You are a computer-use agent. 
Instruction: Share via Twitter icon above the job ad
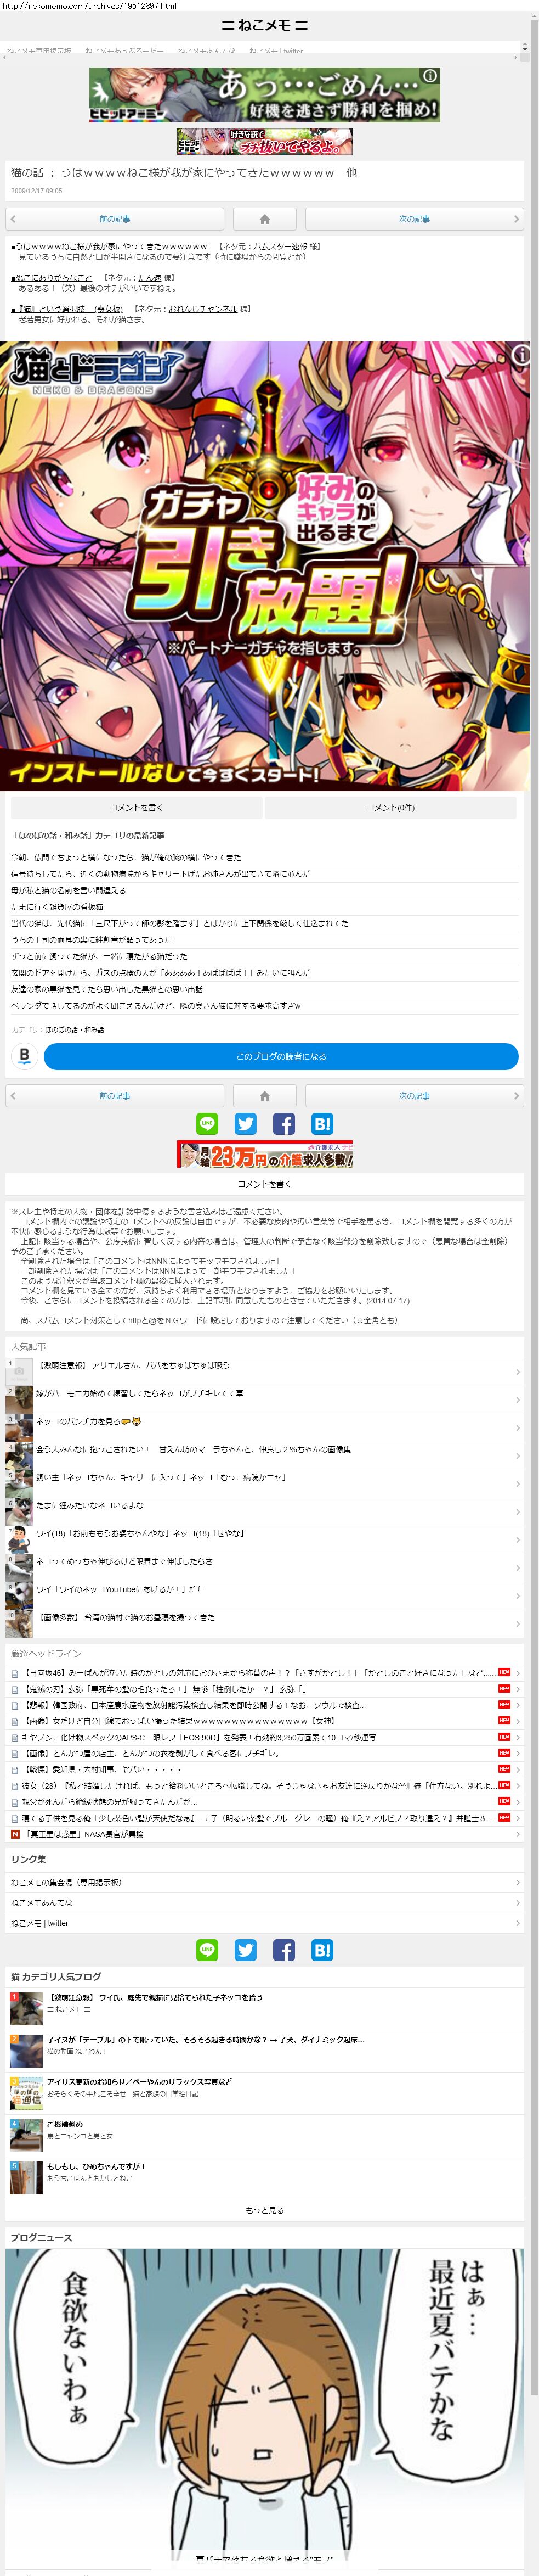point(246,1124)
